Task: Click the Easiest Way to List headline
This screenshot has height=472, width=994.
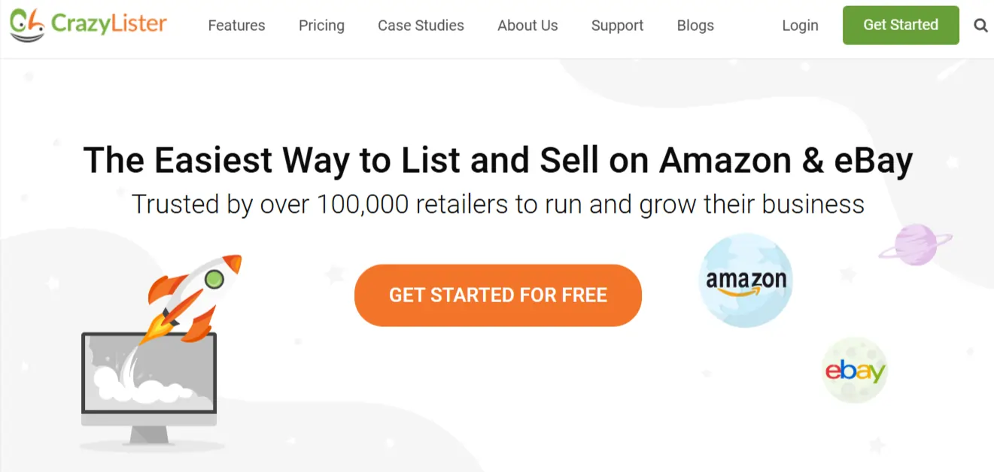Action: (497, 160)
